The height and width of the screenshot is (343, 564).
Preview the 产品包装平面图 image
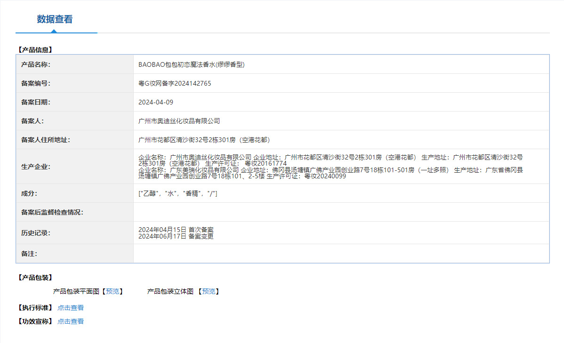coord(113,291)
